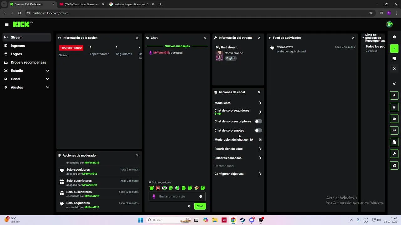Screen dimensions: 401x225
Task: Open Modo lento options arrow
Action: (260, 103)
